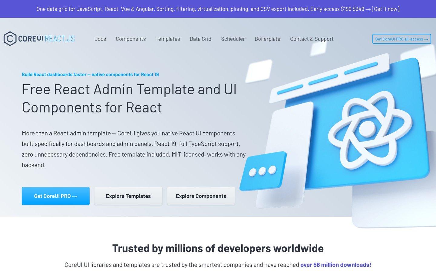436x272 pixels.
Task: Click the CoreUI hexagon logo icon
Action: [10, 39]
